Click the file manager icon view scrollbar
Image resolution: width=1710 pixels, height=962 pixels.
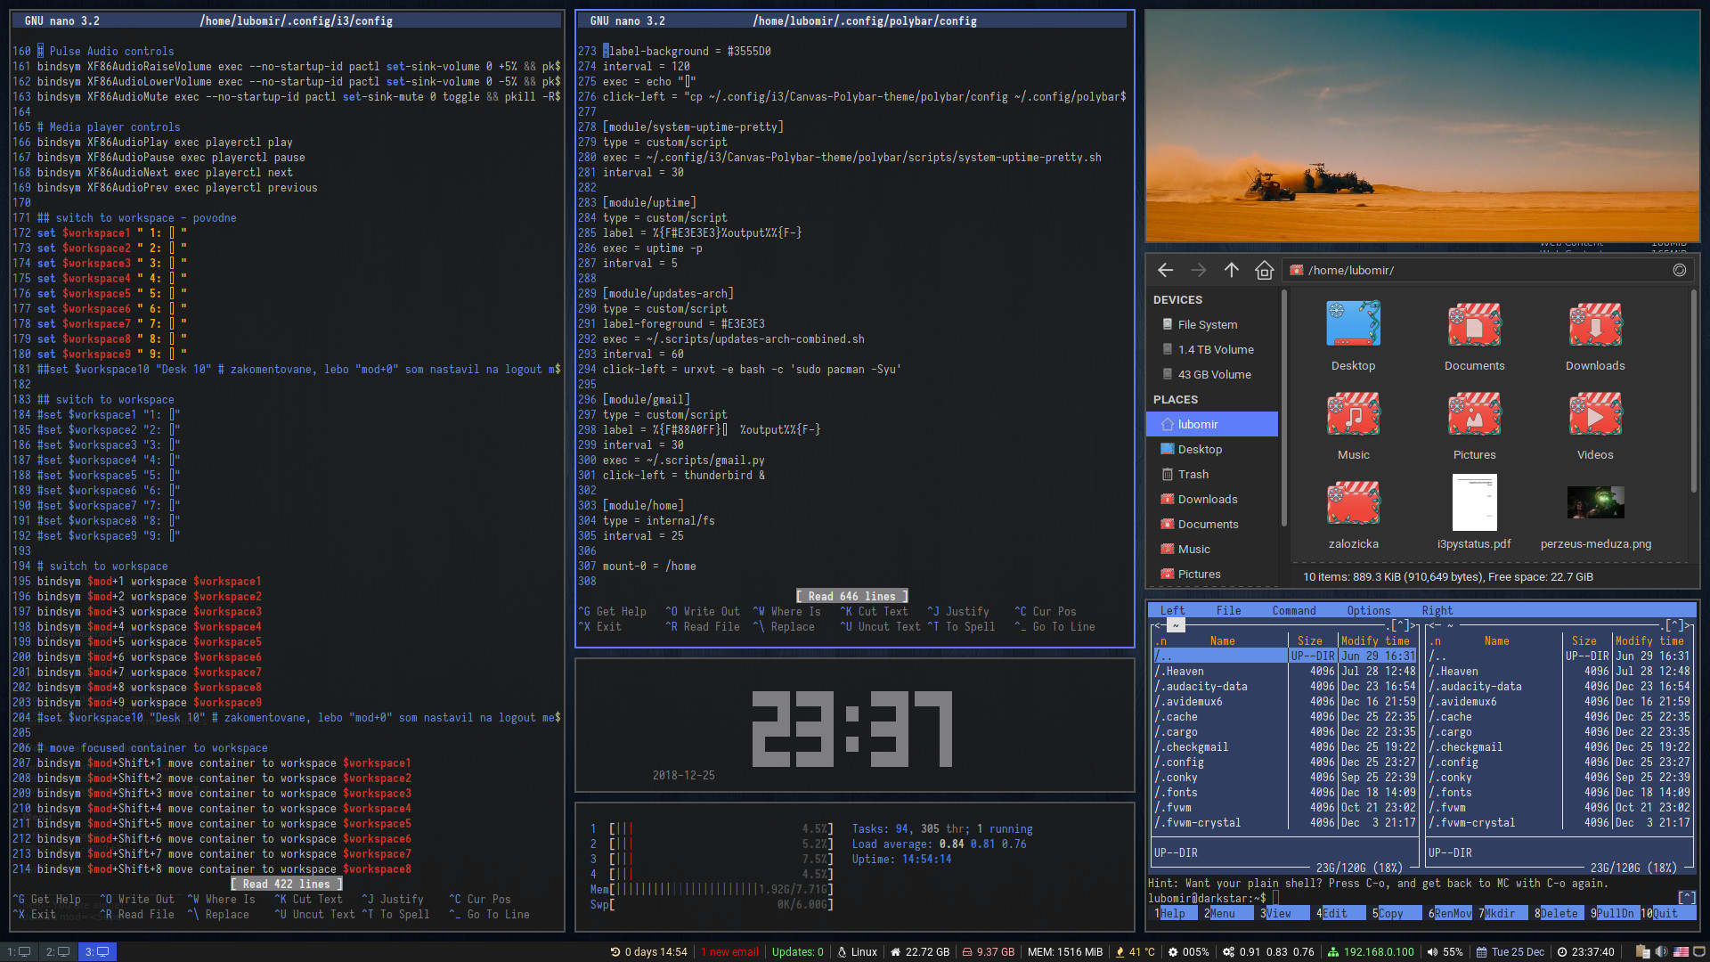pyautogui.click(x=1693, y=390)
